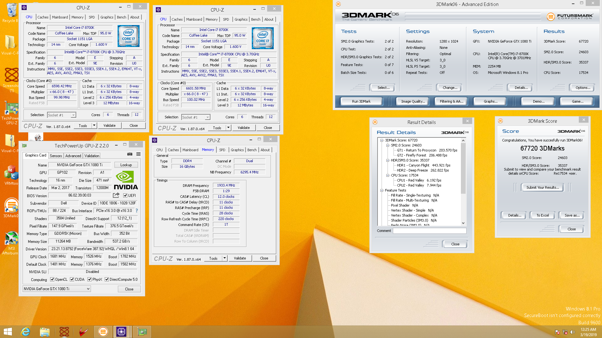The image size is (602, 338).
Task: Click the BIOS export share icon in GPU-Z
Action: pyautogui.click(x=116, y=195)
